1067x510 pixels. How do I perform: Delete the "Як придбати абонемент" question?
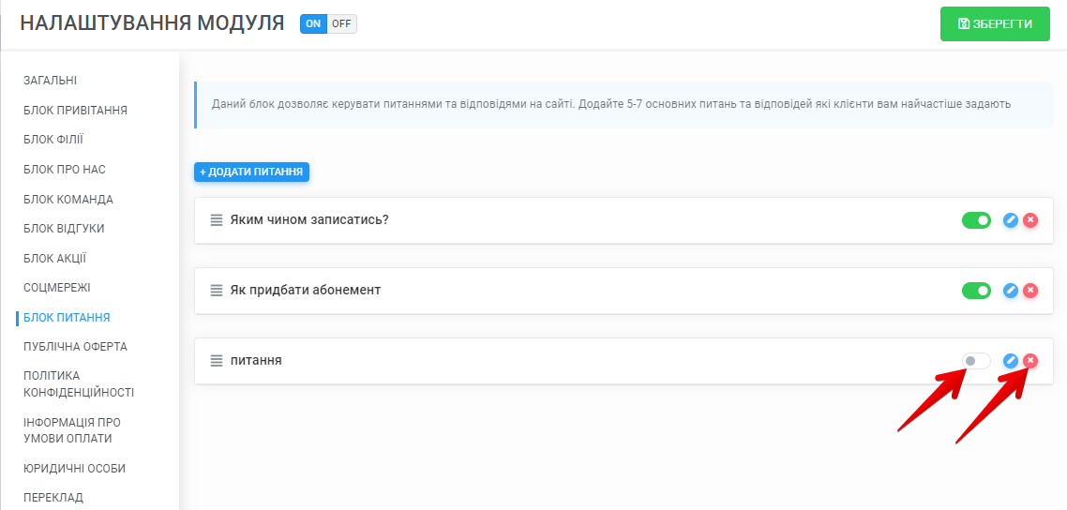(x=1031, y=291)
